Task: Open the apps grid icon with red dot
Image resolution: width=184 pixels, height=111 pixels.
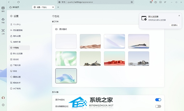Action: click(x=151, y=2)
